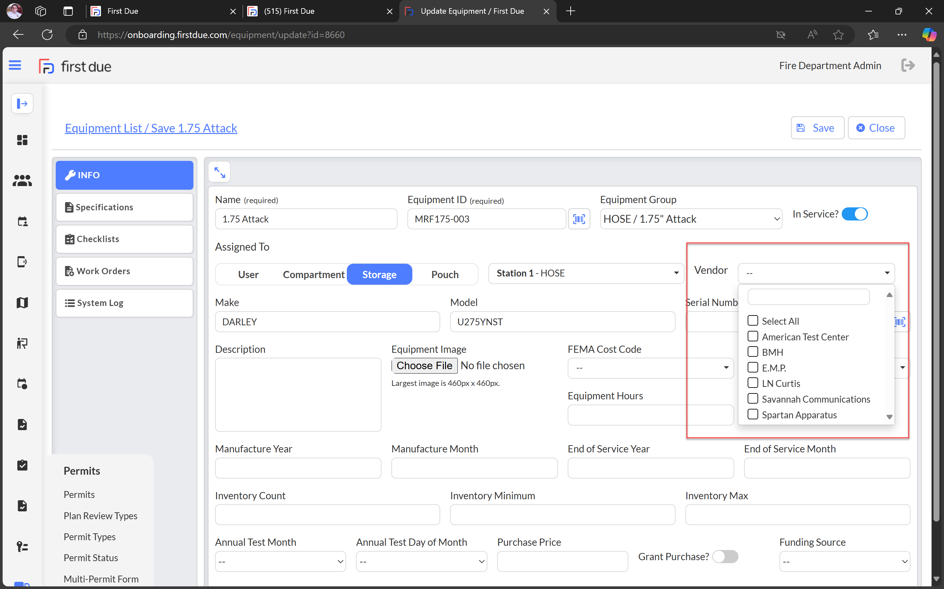Follow the Equipment List breadcrumb link

[151, 128]
